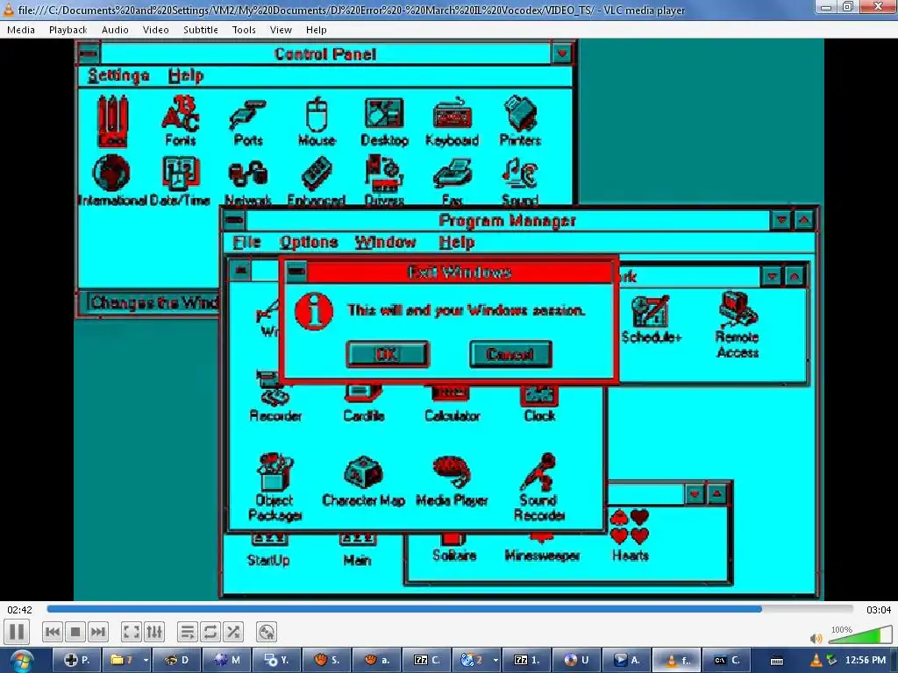Select the Sound Recorder icon
The height and width of the screenshot is (673, 898).
pos(539,487)
